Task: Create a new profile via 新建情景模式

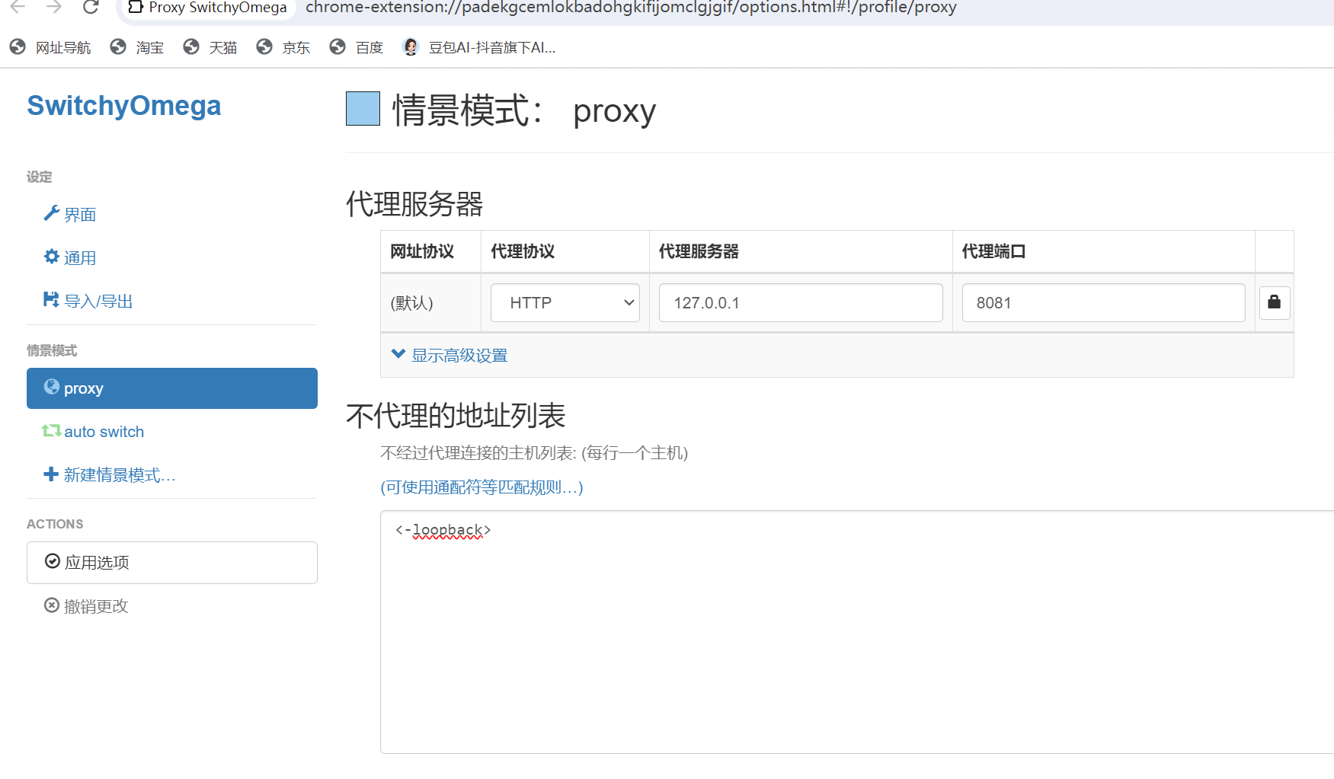Action: 110,475
